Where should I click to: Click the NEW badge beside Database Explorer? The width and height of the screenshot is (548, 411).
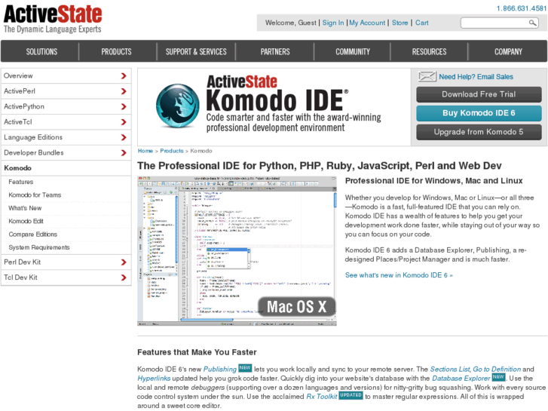498,377
